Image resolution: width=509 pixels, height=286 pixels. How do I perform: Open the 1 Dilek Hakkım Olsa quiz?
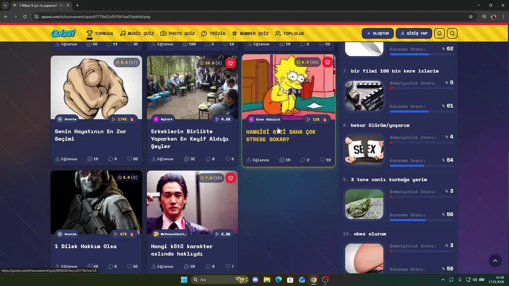pyautogui.click(x=85, y=246)
